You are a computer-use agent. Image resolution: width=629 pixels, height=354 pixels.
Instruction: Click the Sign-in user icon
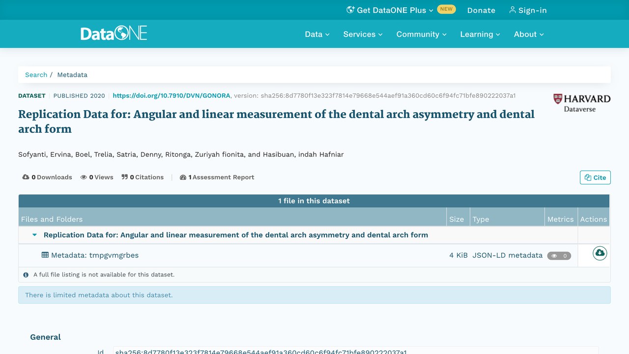513,10
